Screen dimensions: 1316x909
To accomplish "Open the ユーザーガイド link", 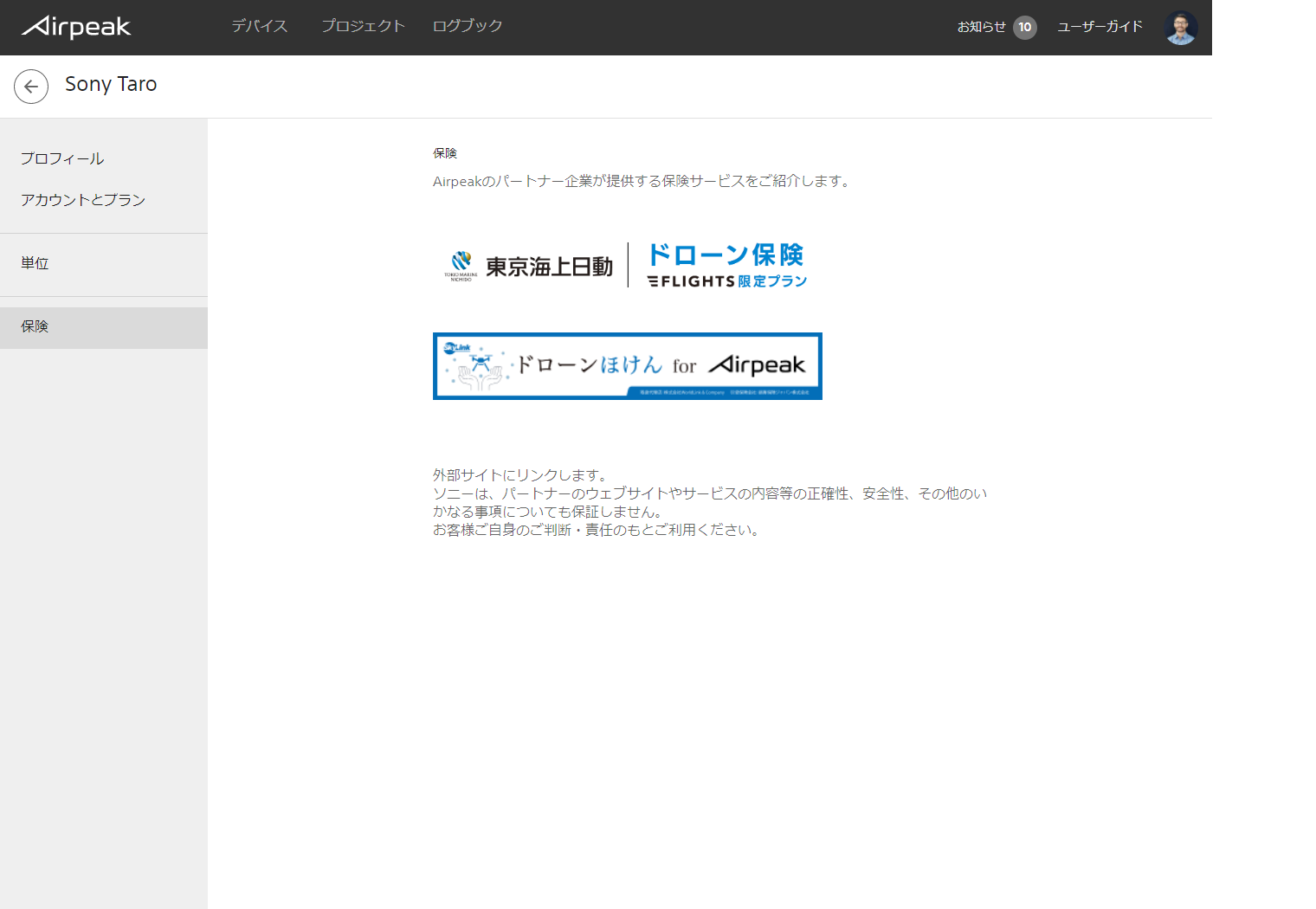I will (1100, 27).
